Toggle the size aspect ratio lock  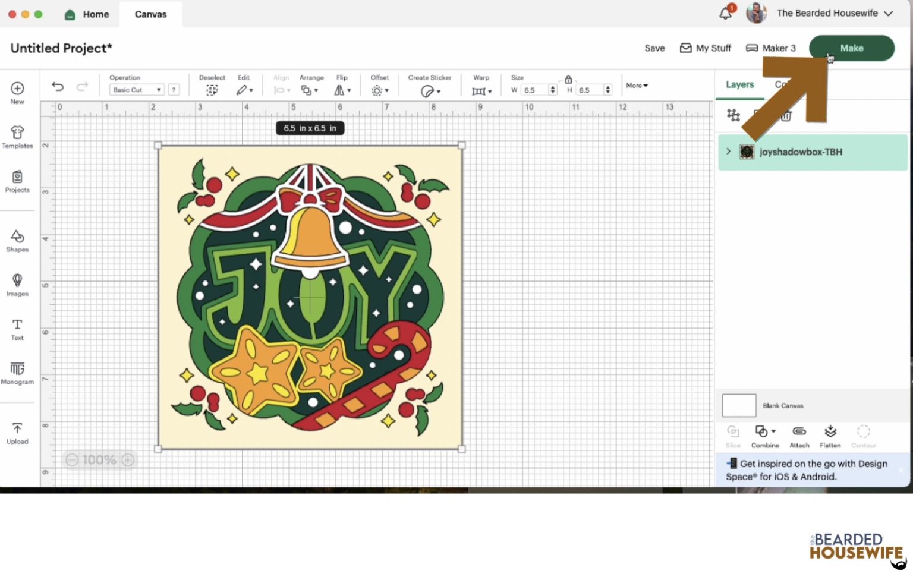568,80
